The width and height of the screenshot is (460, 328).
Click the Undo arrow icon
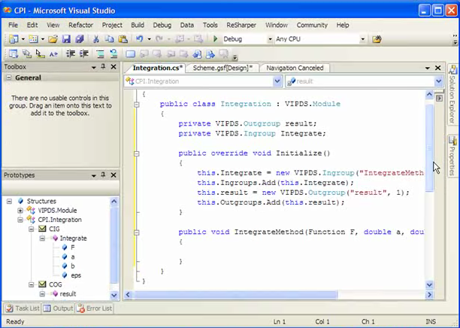click(140, 39)
